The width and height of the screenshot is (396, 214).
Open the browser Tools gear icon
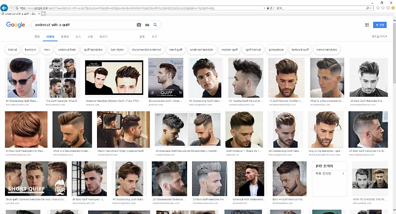(x=388, y=8)
